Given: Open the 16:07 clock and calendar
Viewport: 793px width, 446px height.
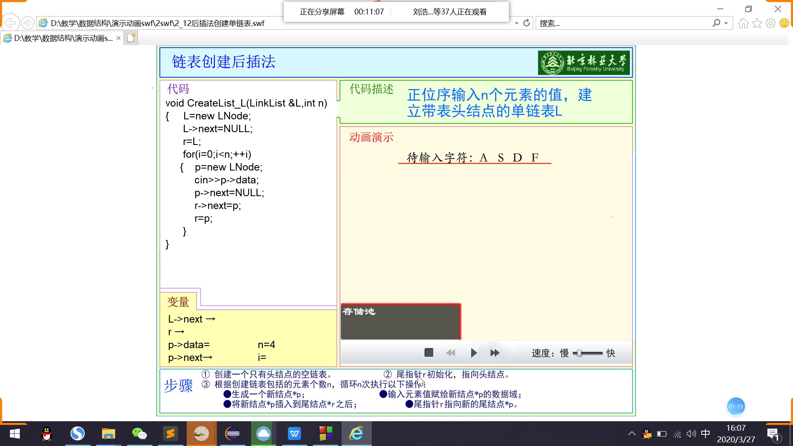Looking at the screenshot, I should tap(736, 434).
